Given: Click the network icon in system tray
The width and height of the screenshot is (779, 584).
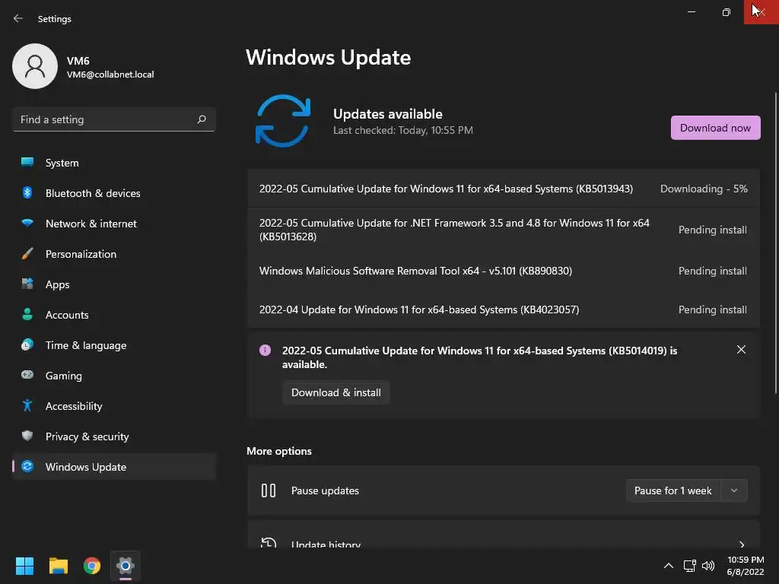Looking at the screenshot, I should pos(689,566).
